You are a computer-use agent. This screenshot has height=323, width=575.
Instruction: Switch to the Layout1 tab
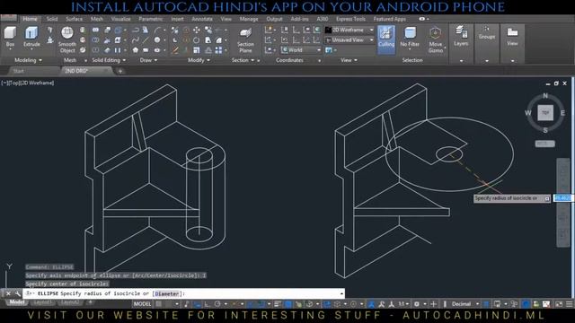point(42,302)
